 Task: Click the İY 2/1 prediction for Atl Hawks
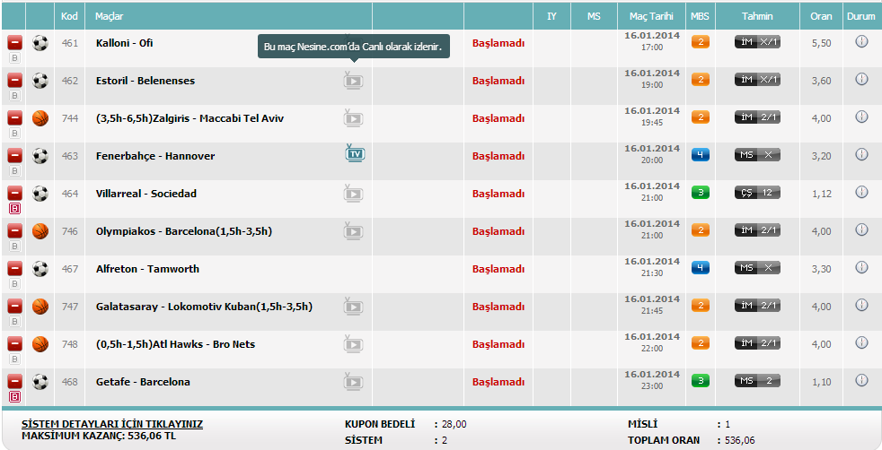point(757,343)
